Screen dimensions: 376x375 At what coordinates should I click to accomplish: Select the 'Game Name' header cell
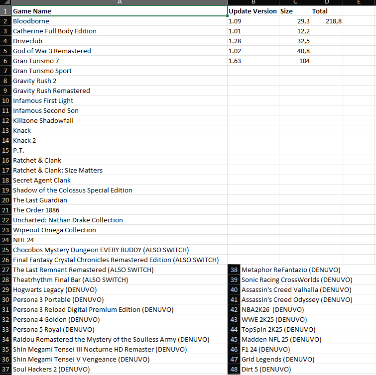click(x=120, y=11)
